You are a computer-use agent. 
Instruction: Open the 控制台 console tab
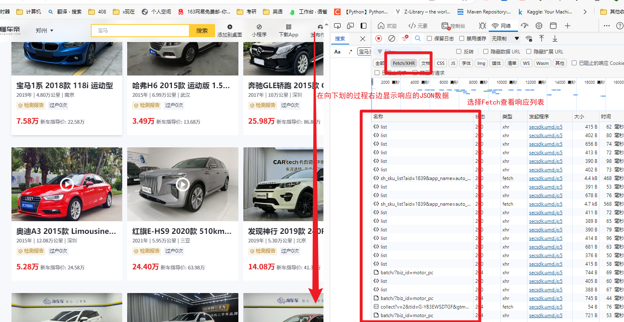coord(453,26)
